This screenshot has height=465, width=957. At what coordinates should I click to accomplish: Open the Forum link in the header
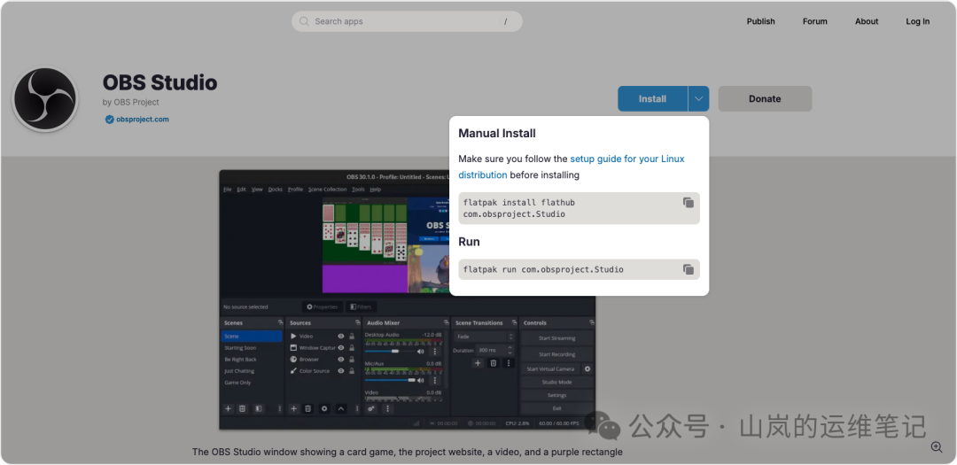(815, 21)
